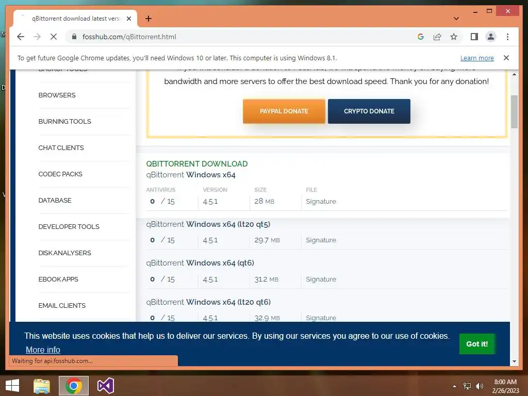The image size is (528, 396).
Task: Click the CRYPTO DONATE button
Action: tap(369, 111)
